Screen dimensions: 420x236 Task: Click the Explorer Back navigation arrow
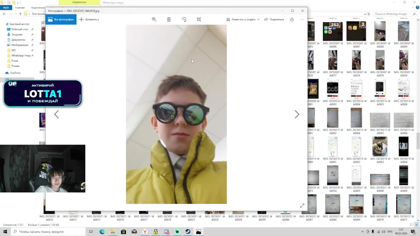pyautogui.click(x=4, y=14)
